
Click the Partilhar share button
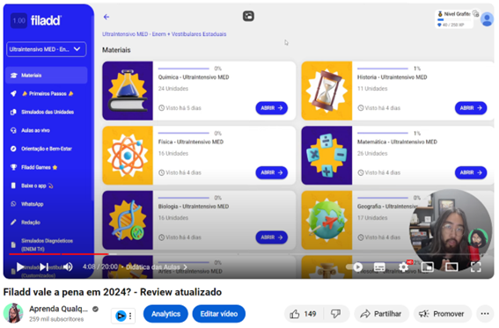pos(381,314)
